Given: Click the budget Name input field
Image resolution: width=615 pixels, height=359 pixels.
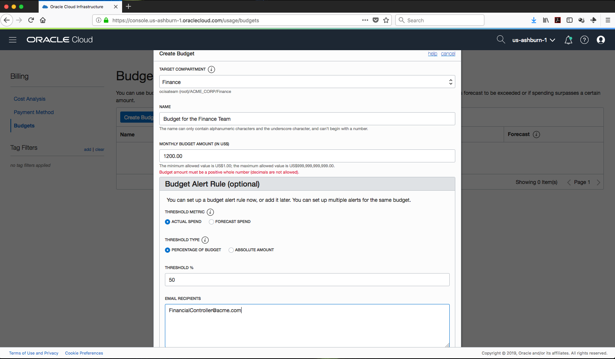Looking at the screenshot, I should (x=307, y=119).
